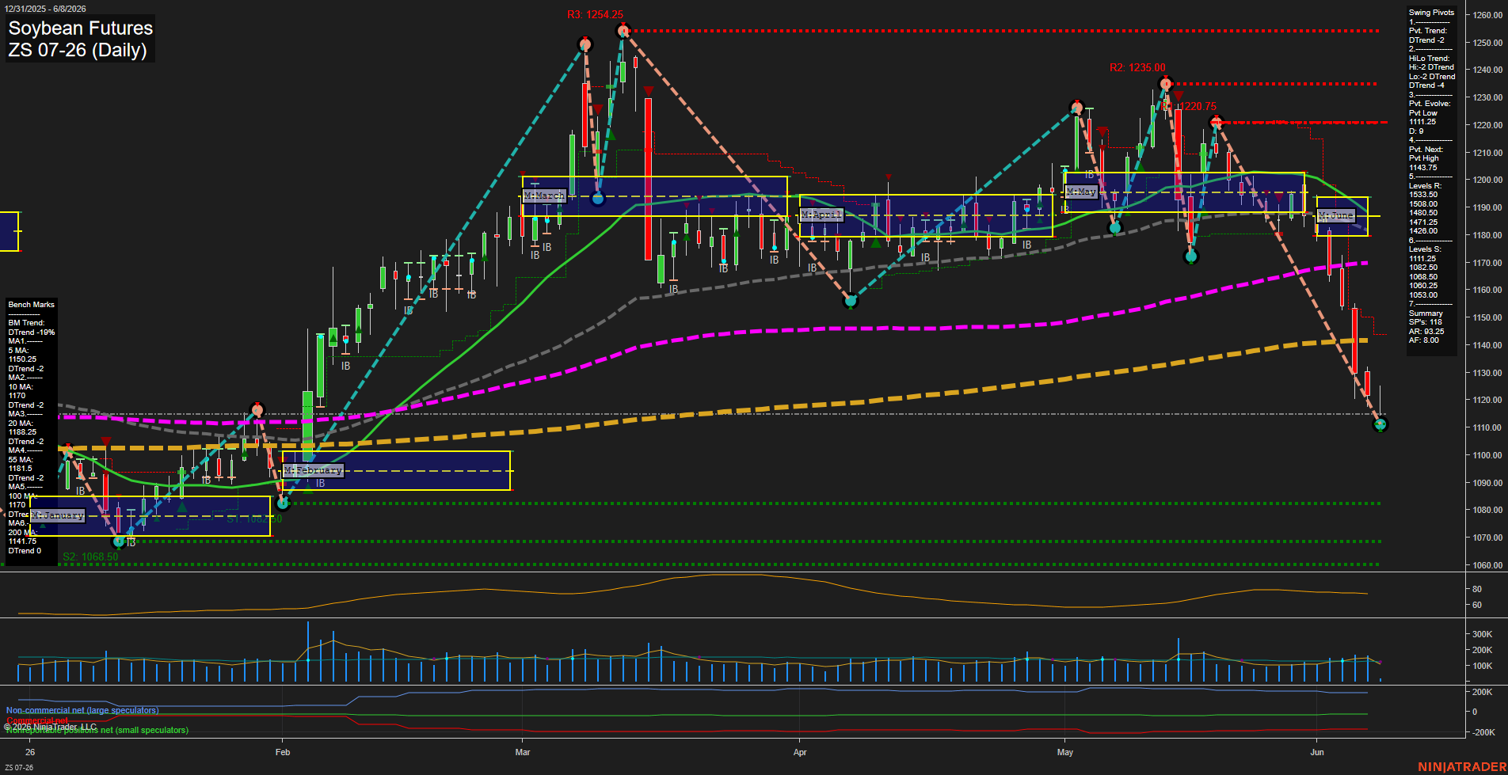
Task: Select the M:May monthly range label
Action: [1081, 192]
